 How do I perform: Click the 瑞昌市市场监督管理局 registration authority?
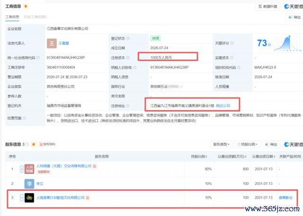point(64,106)
